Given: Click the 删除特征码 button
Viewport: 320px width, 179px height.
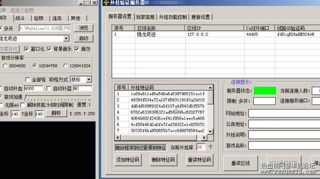Looking at the screenshot, I should [x=163, y=160].
